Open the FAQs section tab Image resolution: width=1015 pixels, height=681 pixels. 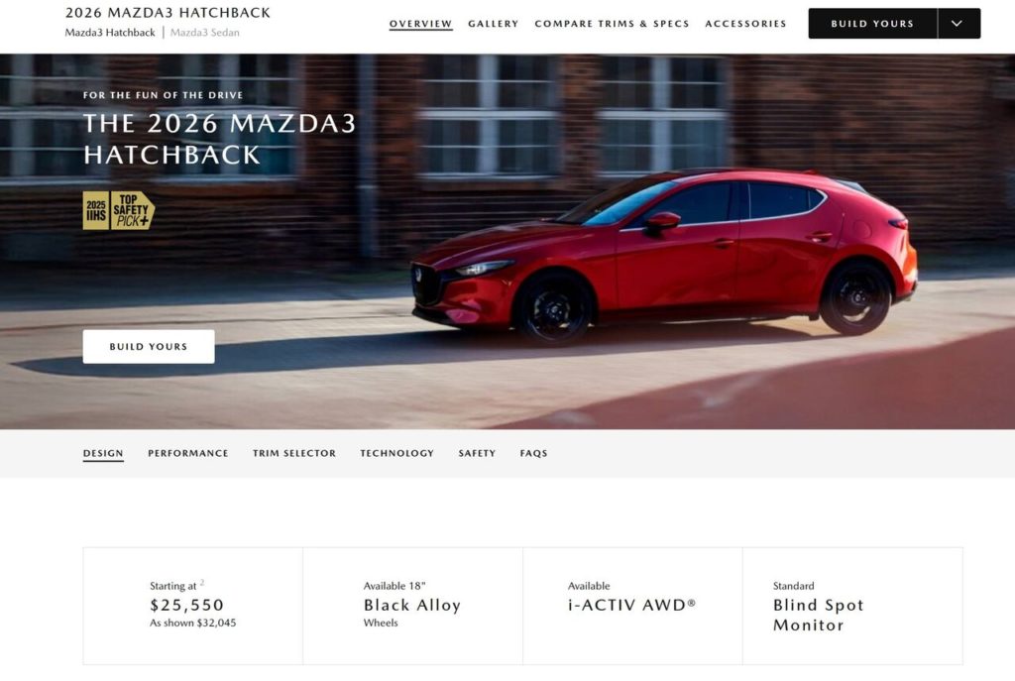click(x=533, y=453)
